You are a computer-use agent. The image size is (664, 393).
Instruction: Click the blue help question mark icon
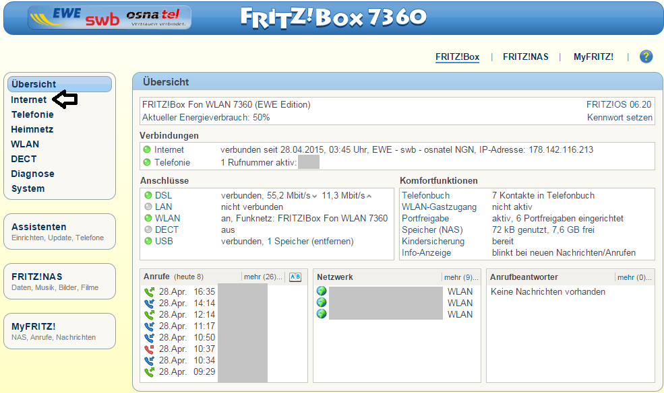click(x=646, y=57)
